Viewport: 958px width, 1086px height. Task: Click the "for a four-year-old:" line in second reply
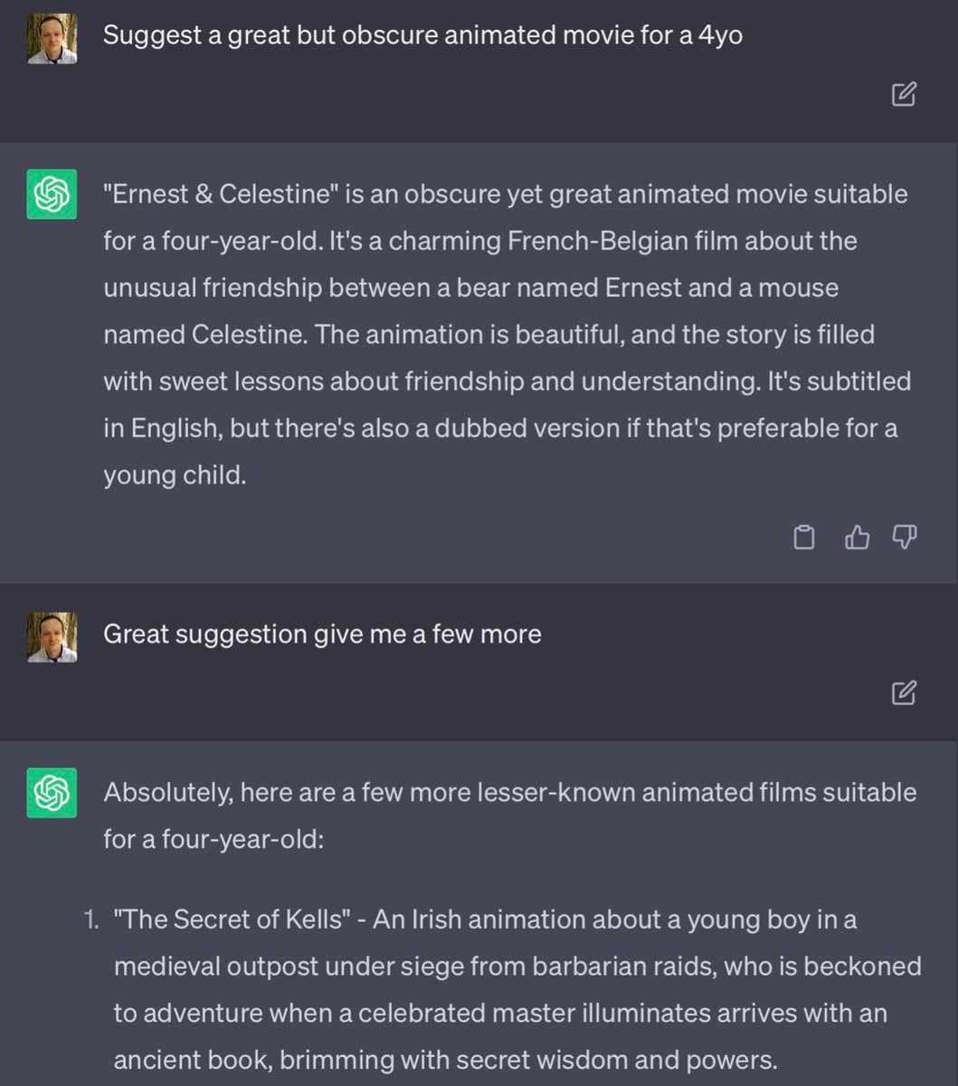213,839
